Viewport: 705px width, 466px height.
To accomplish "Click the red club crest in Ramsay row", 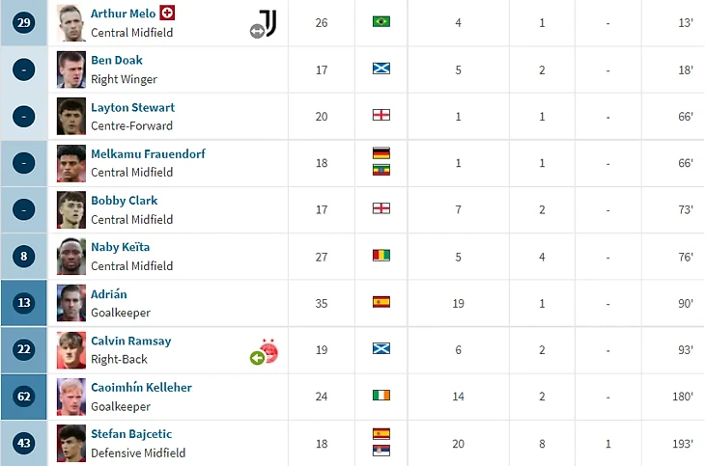I will 269,350.
